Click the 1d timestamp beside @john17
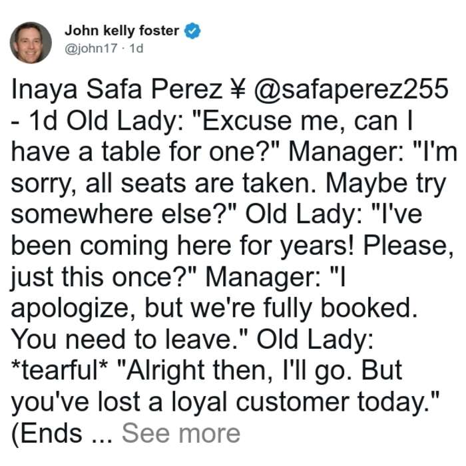 click(x=136, y=48)
